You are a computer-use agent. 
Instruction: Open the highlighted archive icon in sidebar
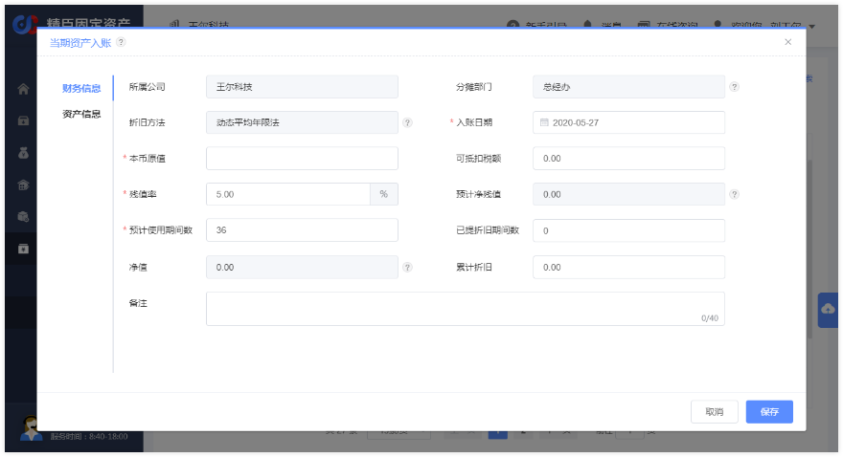(x=23, y=249)
